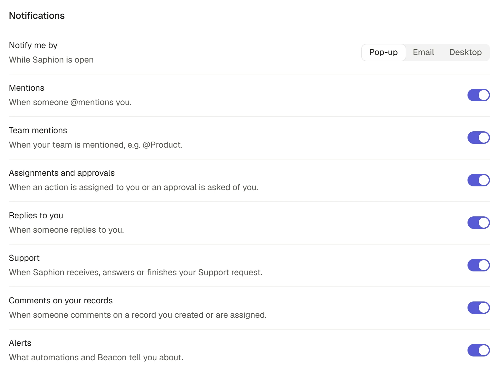
Task: Click the 'Alerts' row label
Action: pos(20,343)
